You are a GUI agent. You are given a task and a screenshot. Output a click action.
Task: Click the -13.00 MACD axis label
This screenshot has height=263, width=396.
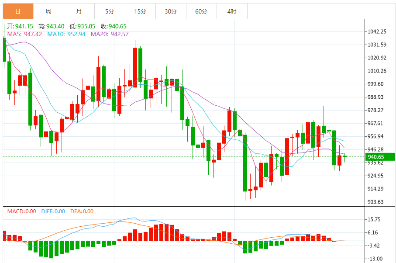(x=375, y=259)
